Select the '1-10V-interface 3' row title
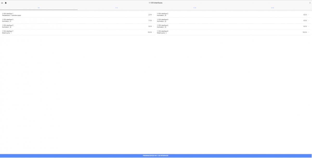This screenshot has height=158, width=312. [8, 19]
